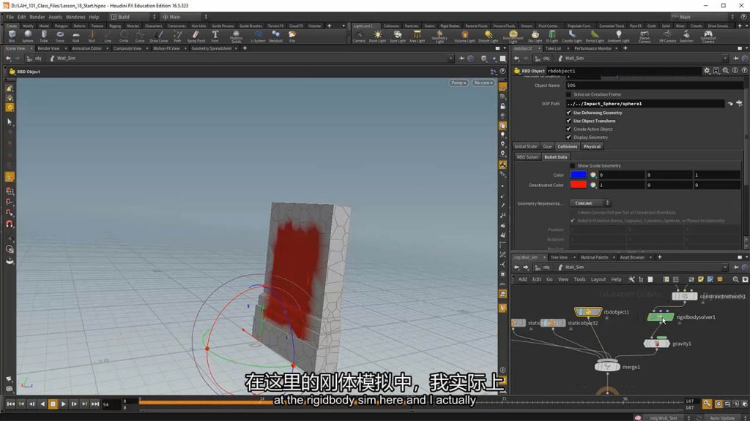
Task: Select the Font shelf tool
Action: tap(215, 37)
